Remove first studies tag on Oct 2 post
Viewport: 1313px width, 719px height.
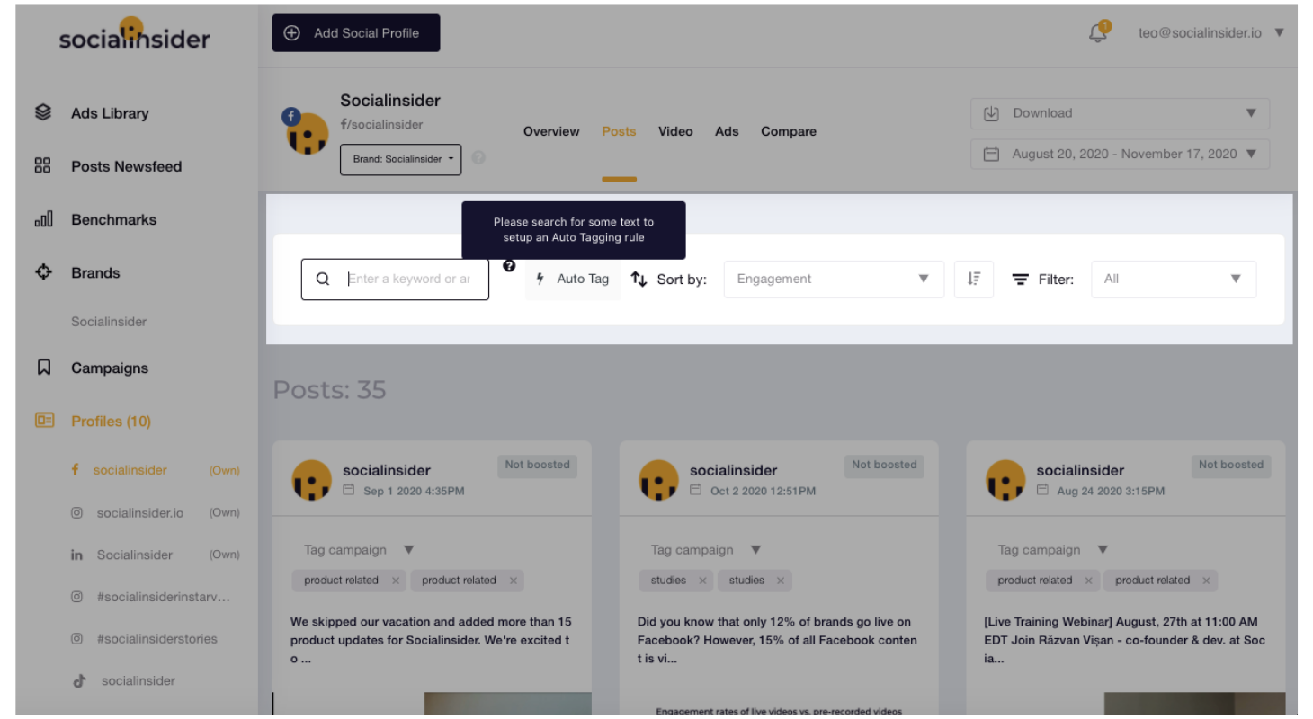click(x=702, y=581)
